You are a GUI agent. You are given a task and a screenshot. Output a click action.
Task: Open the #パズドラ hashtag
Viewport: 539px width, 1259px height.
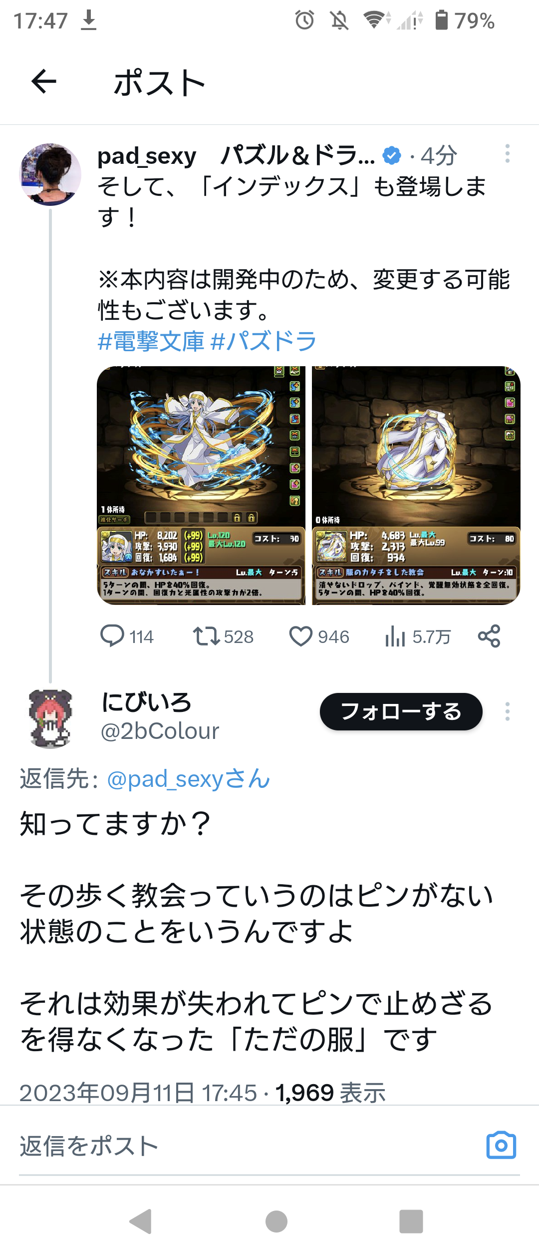tap(264, 341)
